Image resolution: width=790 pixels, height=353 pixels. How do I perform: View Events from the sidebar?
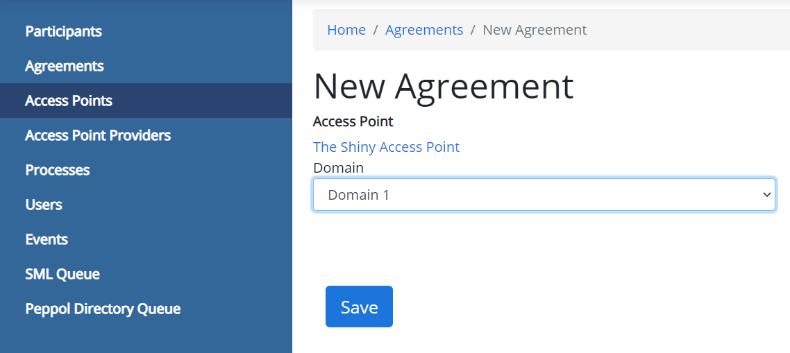pyautogui.click(x=47, y=239)
